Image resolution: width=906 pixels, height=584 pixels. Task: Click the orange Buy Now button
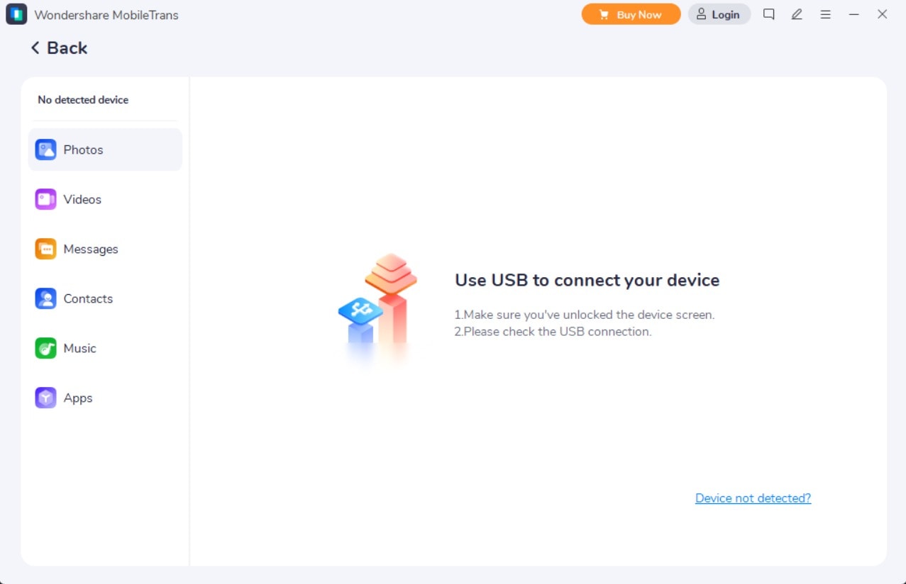pos(631,14)
